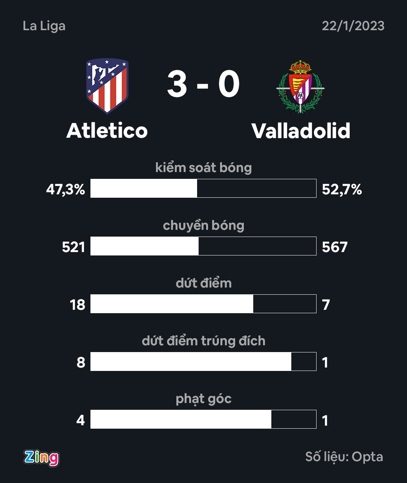Select the "chuyền bóng" stat heading
The image size is (407, 483).
click(203, 226)
